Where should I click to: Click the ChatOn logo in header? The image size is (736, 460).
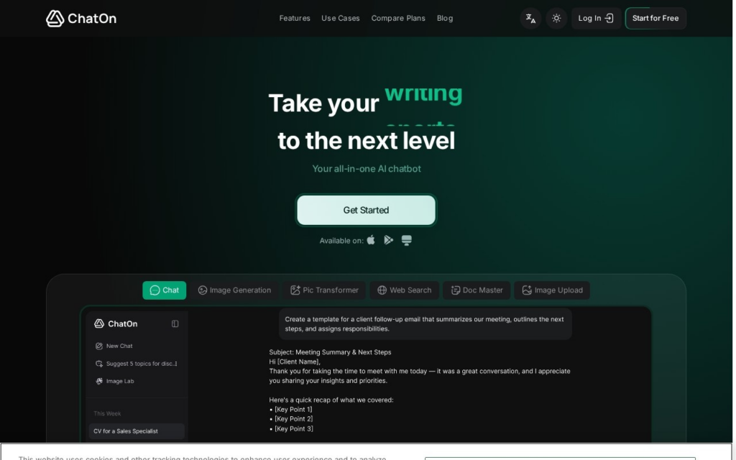click(x=81, y=18)
